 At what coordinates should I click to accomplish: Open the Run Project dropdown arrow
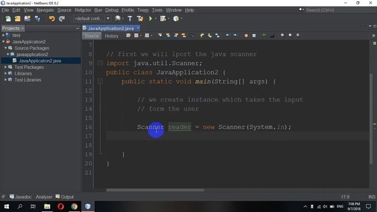(x=156, y=18)
